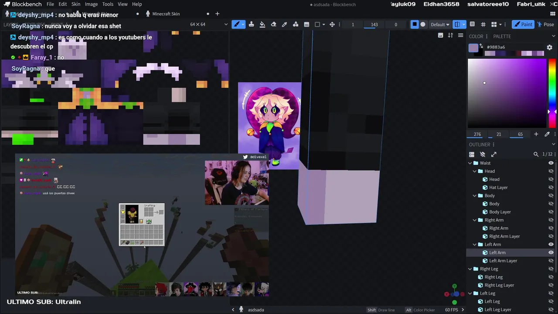
Task: Adjust the vertical hue slider
Action: click(x=552, y=93)
